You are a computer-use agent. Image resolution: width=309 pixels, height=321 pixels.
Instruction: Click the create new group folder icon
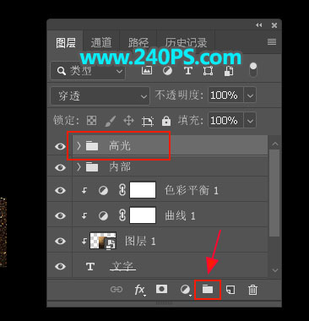tap(208, 289)
